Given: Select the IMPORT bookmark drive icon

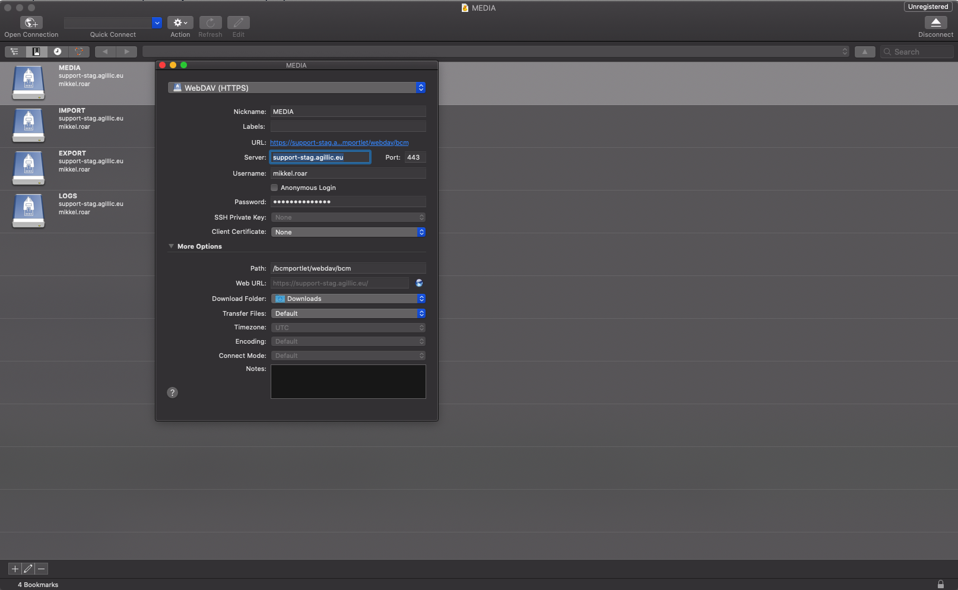Looking at the screenshot, I should click(28, 126).
